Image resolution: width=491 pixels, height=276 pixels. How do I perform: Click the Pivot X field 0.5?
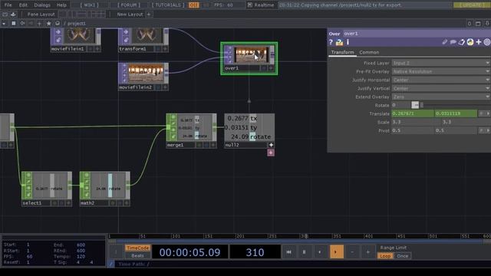pos(413,130)
